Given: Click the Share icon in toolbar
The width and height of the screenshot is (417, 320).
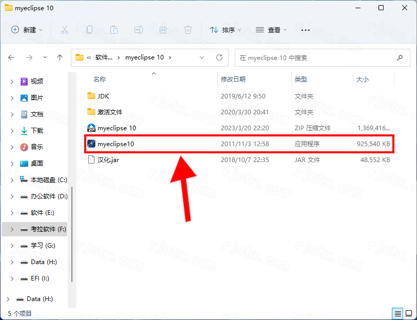Looking at the screenshot, I should [163, 30].
